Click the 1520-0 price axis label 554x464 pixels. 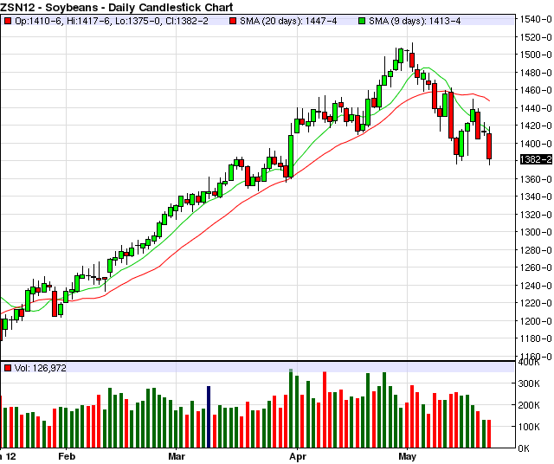click(536, 37)
